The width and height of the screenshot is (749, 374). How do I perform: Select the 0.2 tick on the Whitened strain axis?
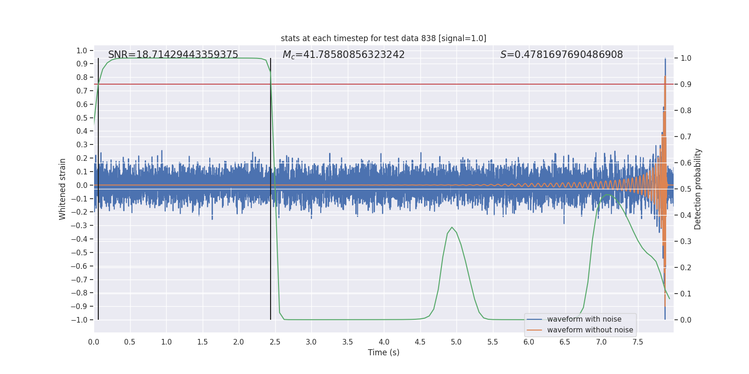tap(82, 158)
